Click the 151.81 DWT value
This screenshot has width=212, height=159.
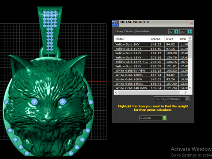click(x=171, y=66)
